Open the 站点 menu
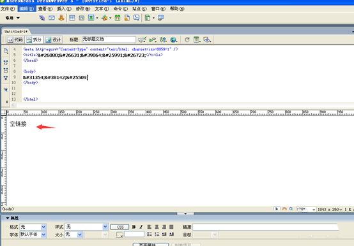 click(x=139, y=9)
